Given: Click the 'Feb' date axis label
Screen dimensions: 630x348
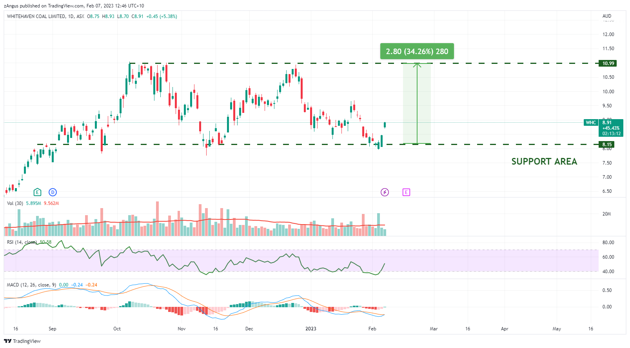Looking at the screenshot, I should tap(372, 329).
